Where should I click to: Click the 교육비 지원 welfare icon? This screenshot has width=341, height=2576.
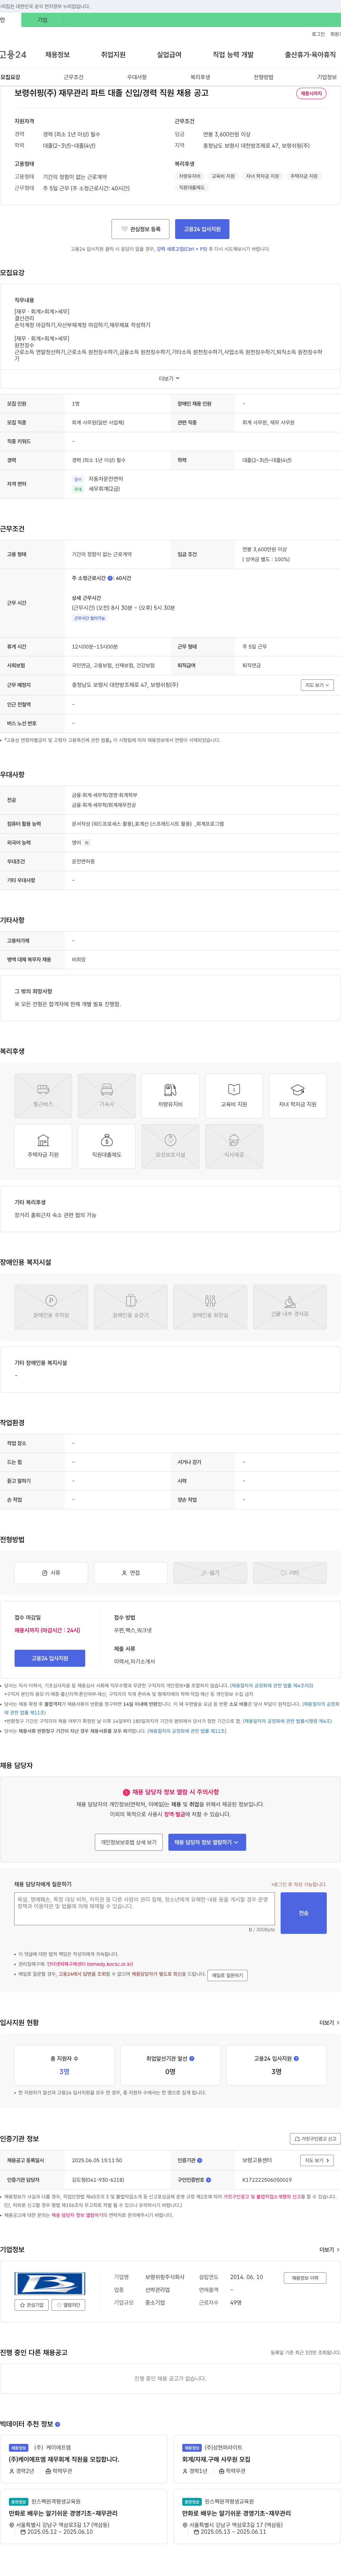(234, 1096)
